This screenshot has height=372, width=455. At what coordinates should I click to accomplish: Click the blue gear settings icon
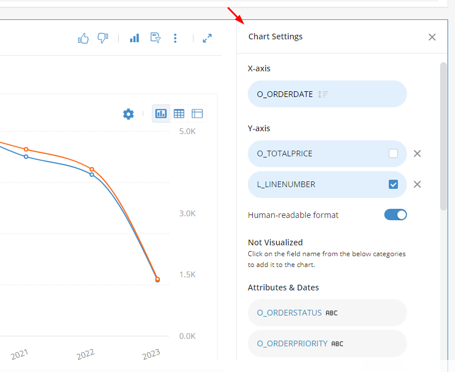tap(128, 114)
